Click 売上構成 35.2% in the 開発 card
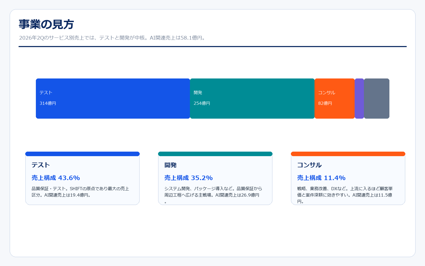Screen dimensions: 425x266 tap(189, 178)
